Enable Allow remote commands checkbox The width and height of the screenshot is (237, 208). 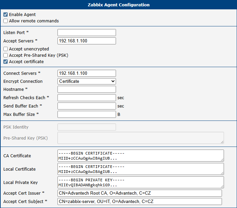pos(6,21)
